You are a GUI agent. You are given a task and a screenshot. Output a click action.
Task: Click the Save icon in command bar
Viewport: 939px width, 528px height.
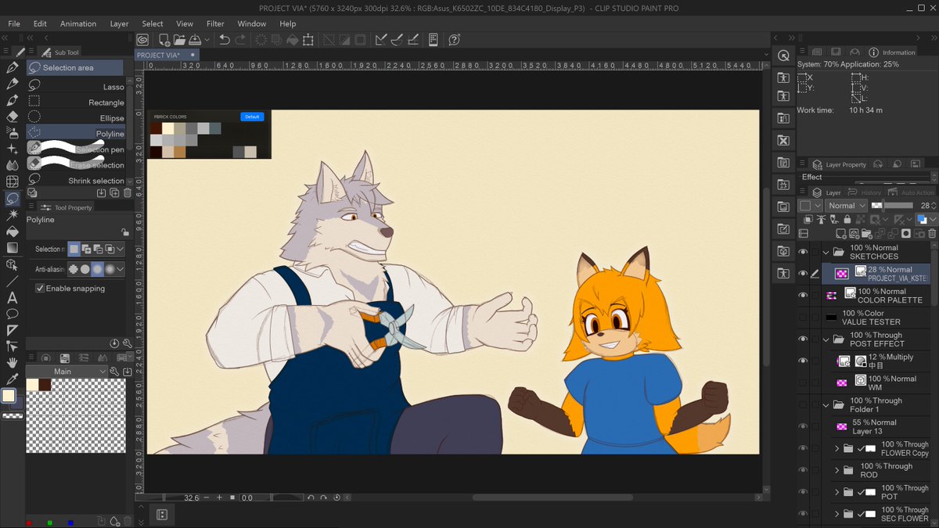pos(195,40)
